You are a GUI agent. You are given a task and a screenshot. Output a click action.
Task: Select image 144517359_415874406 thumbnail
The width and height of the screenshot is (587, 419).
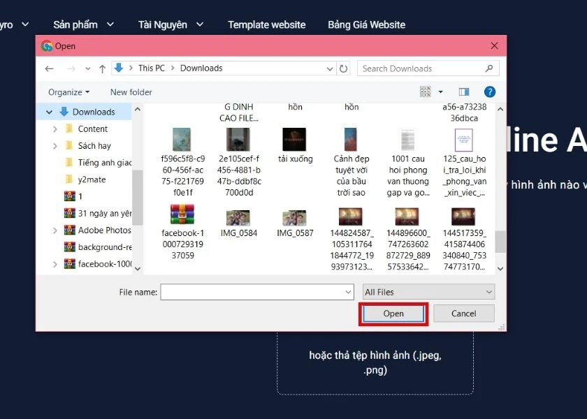(x=463, y=216)
